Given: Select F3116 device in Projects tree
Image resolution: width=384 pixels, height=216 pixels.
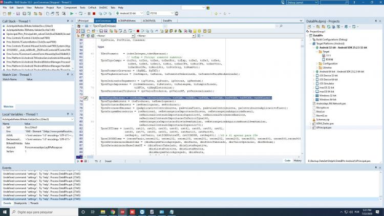Looking at the screenshot, I should [x=329, y=59].
